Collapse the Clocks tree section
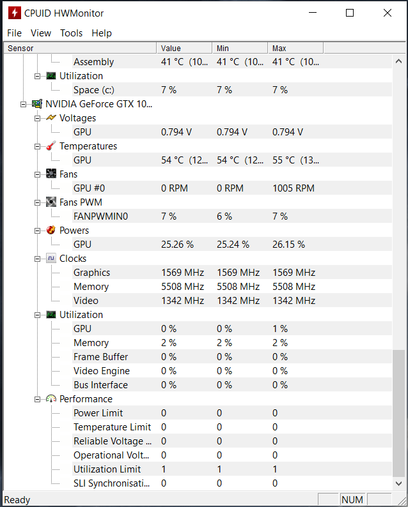Screen dimensions: 408x507 [38, 259]
